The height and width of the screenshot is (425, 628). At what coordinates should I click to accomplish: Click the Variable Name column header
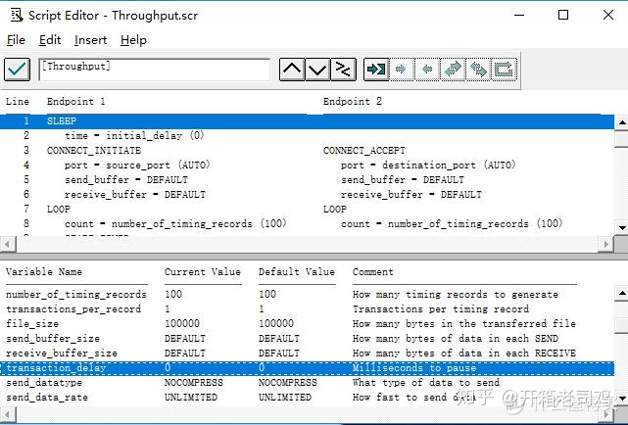coord(44,272)
